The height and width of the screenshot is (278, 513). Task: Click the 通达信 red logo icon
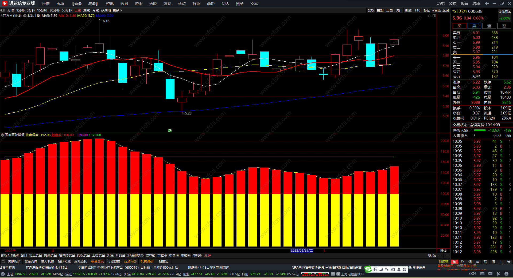coord(5,3)
